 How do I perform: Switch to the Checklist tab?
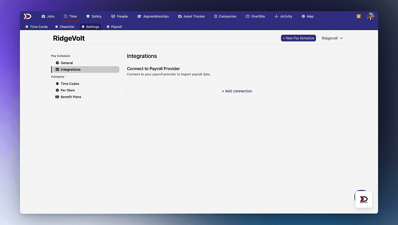[65, 27]
